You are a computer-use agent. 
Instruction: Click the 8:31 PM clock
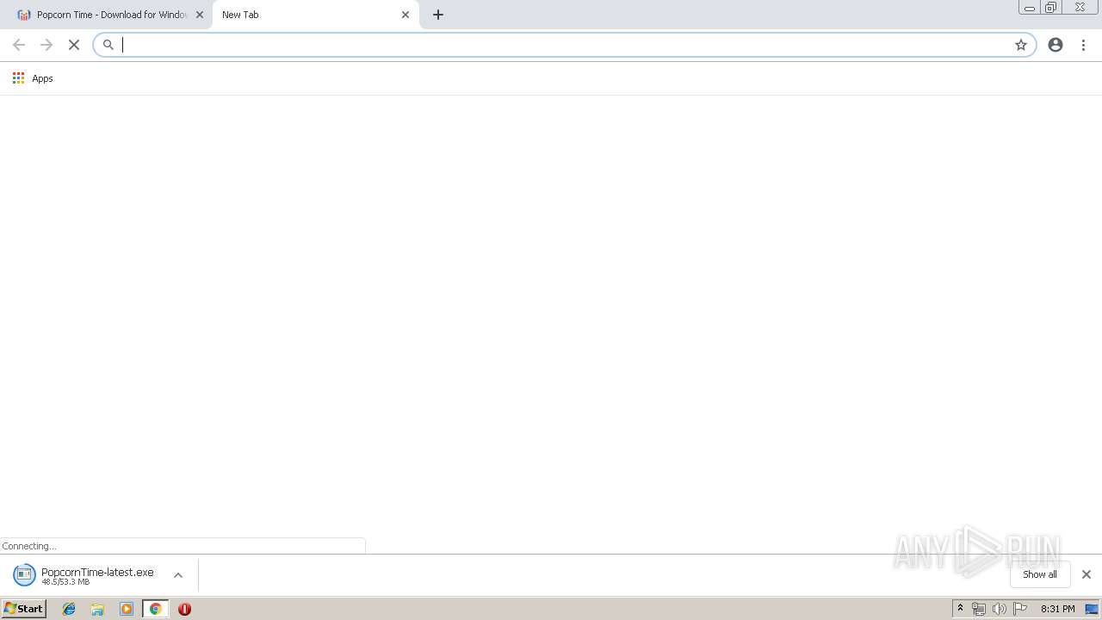(1057, 609)
